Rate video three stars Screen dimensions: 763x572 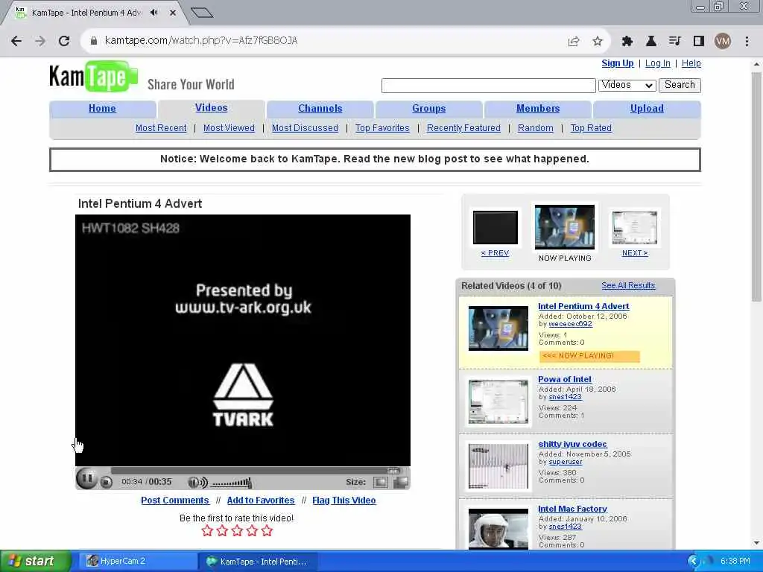point(237,530)
